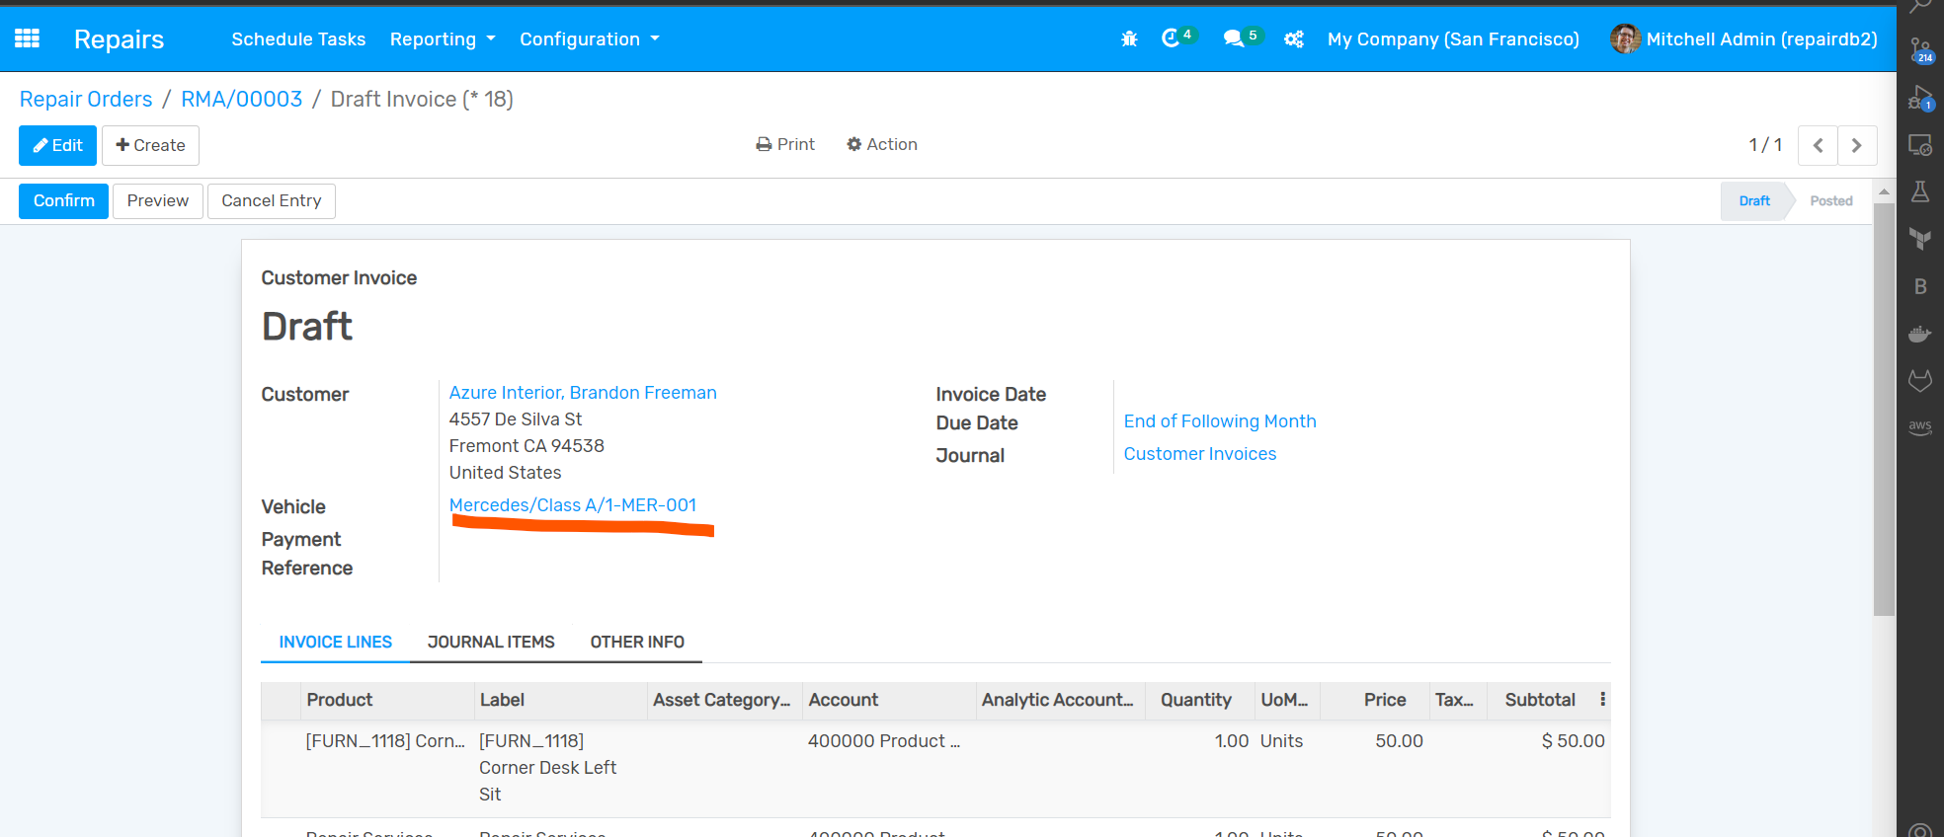
Task: Open the testing flask icon in sidebar
Action: pos(1919,191)
